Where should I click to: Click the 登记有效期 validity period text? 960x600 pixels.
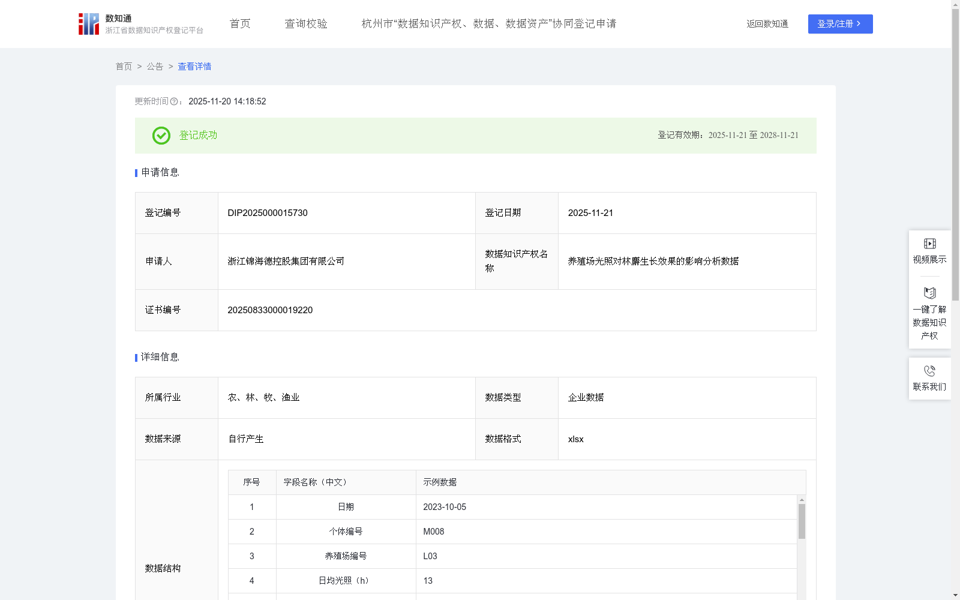click(728, 136)
